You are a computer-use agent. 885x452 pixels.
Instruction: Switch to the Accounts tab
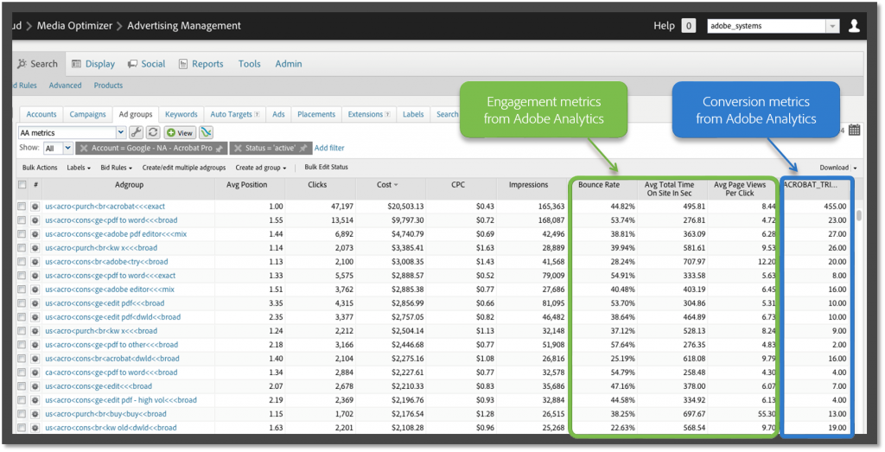point(41,114)
